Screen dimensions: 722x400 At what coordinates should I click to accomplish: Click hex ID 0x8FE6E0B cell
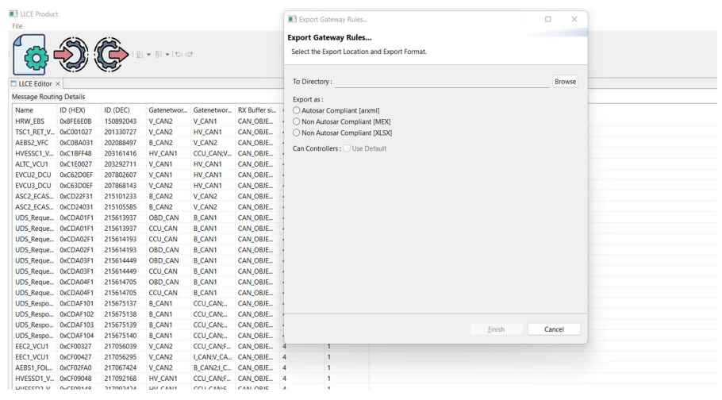tap(75, 121)
